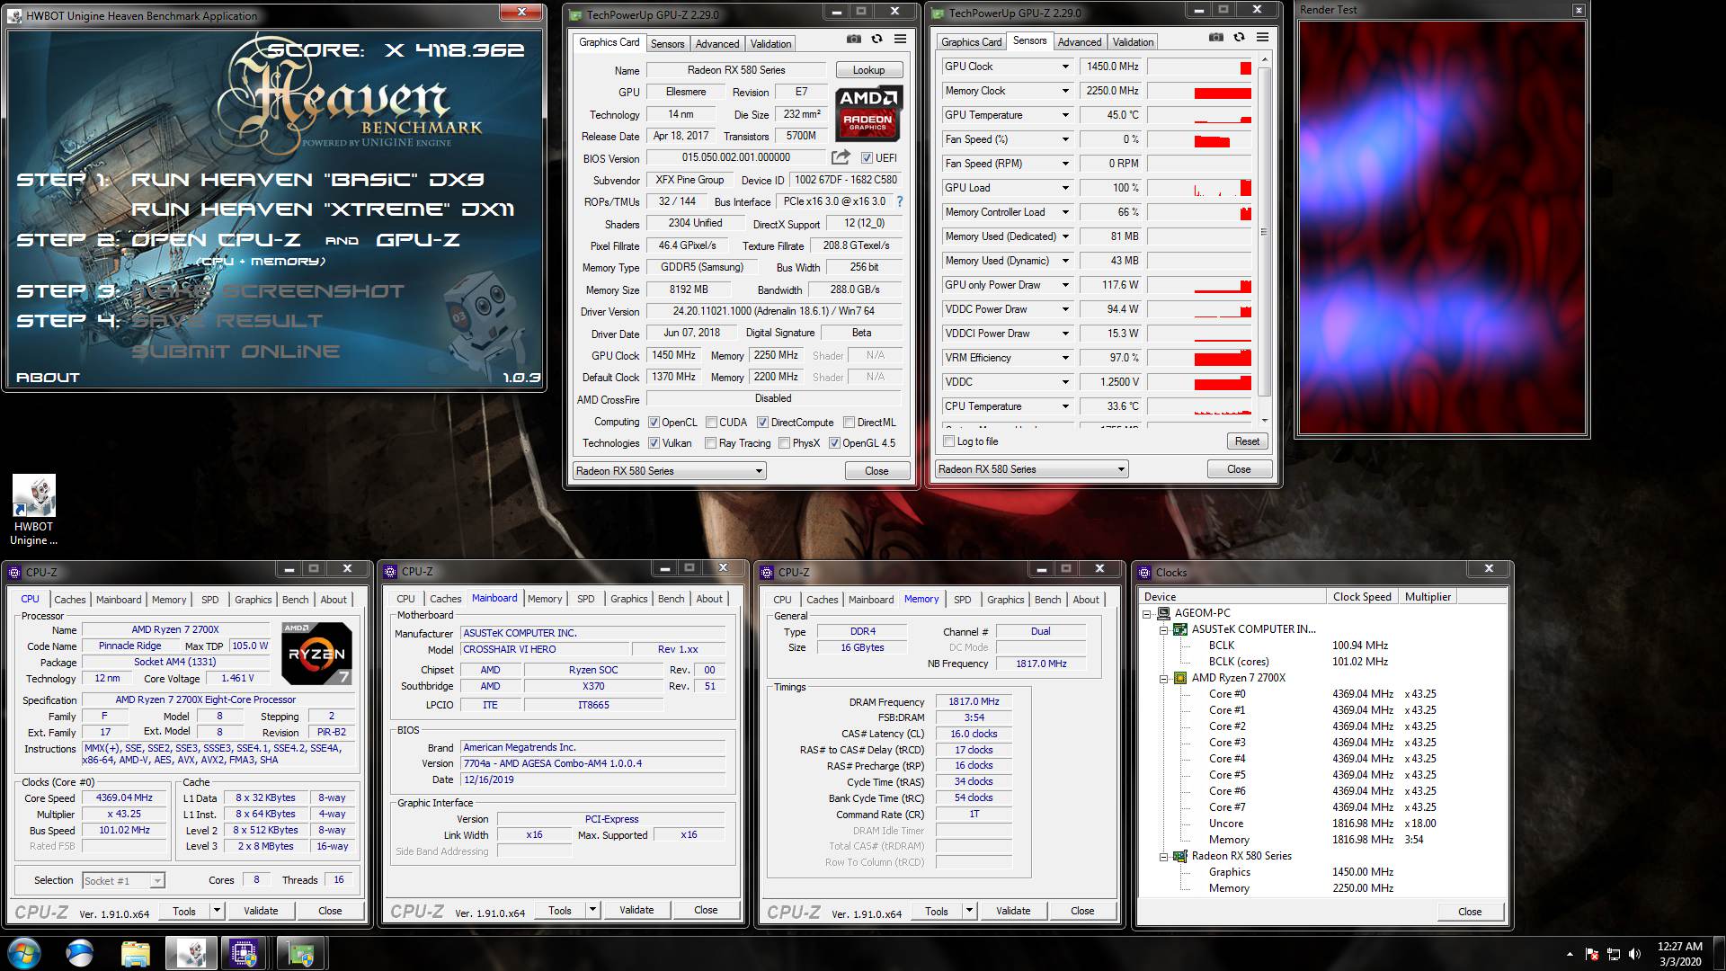Show hidden tray icons arrow
1726x971 pixels.
coord(1570,954)
